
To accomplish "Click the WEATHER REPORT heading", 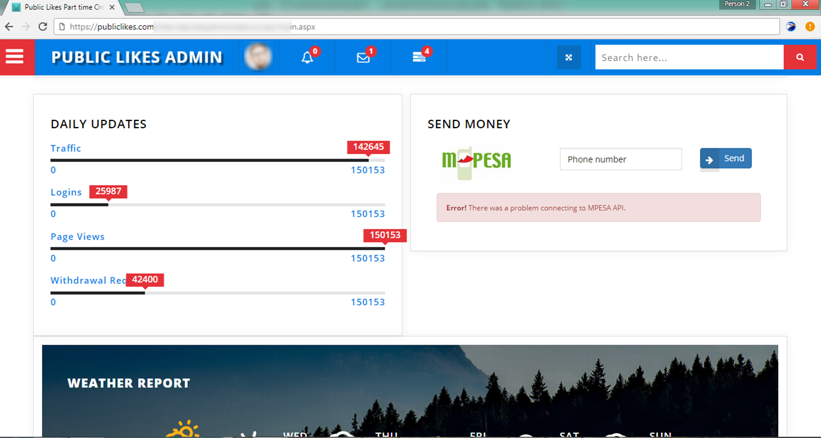I will pos(129,383).
